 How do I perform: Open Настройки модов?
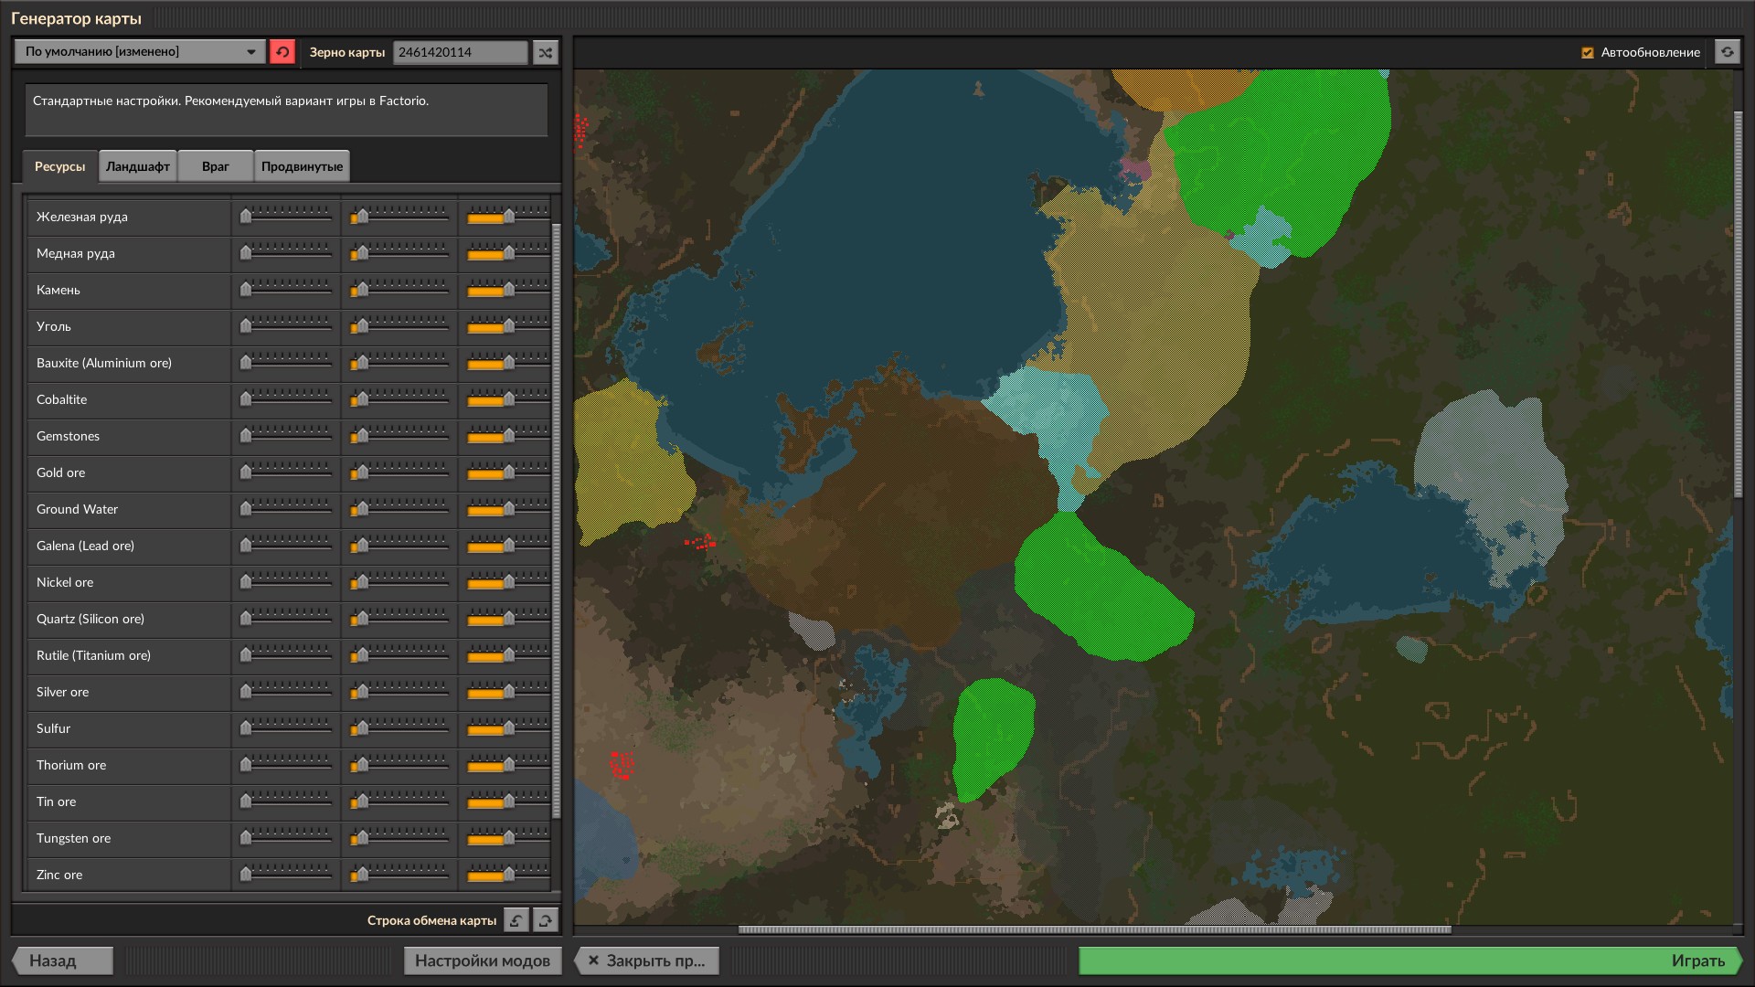pyautogui.click(x=483, y=960)
